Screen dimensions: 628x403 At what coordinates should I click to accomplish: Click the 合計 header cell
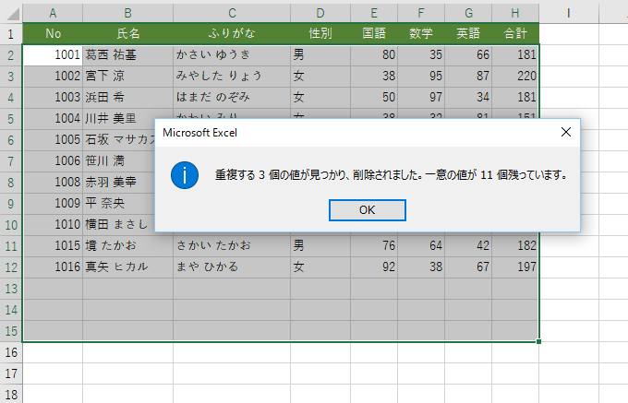(515, 33)
